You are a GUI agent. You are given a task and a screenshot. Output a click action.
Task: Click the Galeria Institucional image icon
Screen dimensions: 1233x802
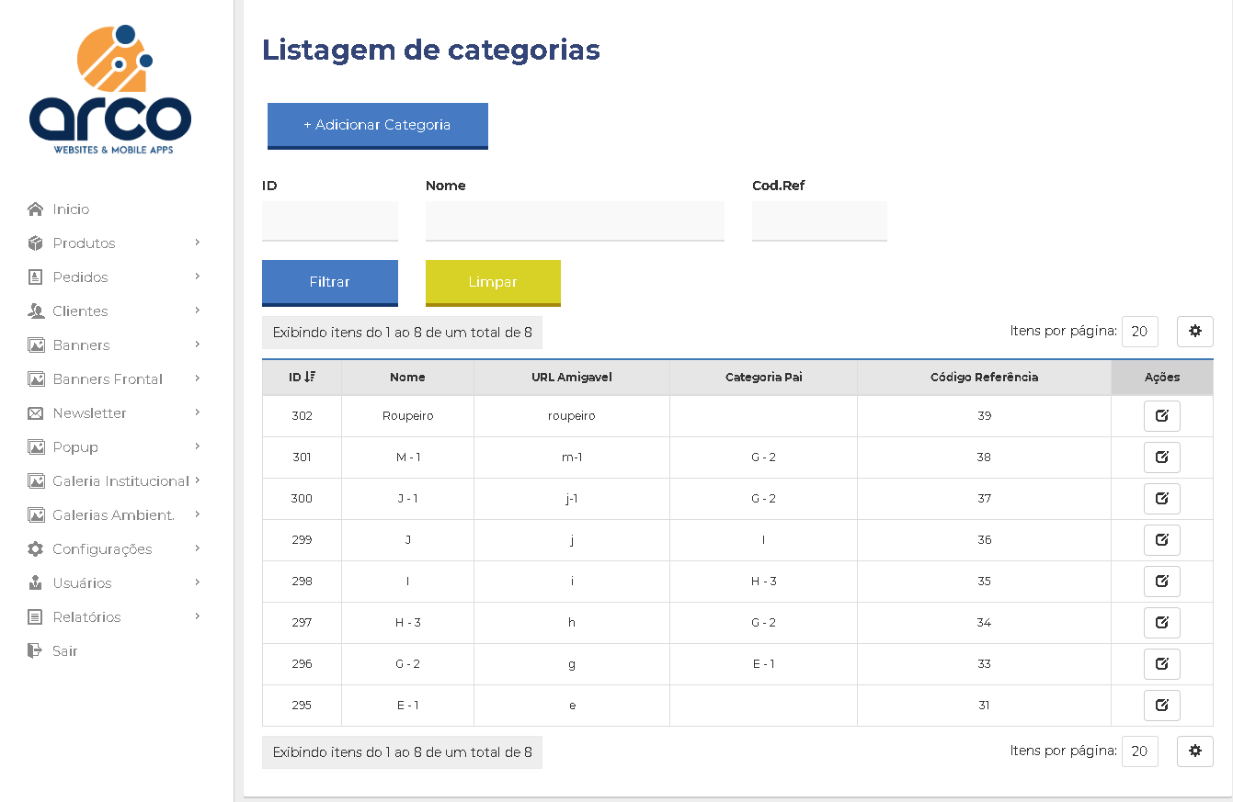(x=36, y=481)
